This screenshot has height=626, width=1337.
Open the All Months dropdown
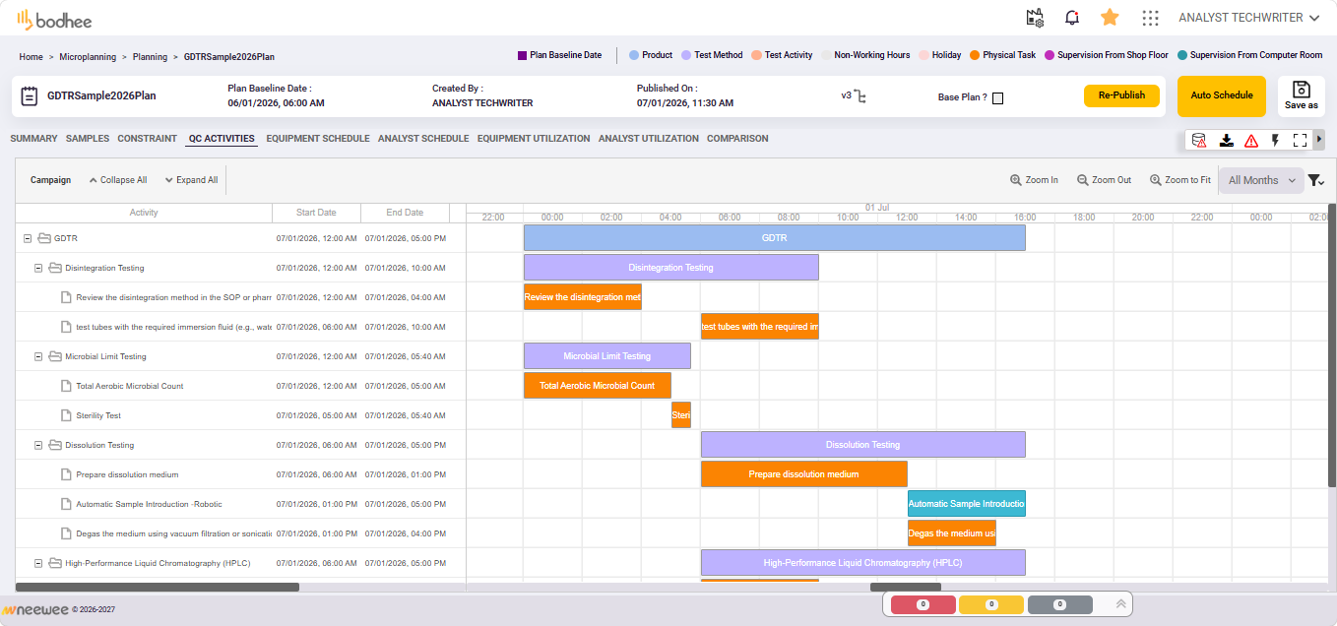(1261, 180)
